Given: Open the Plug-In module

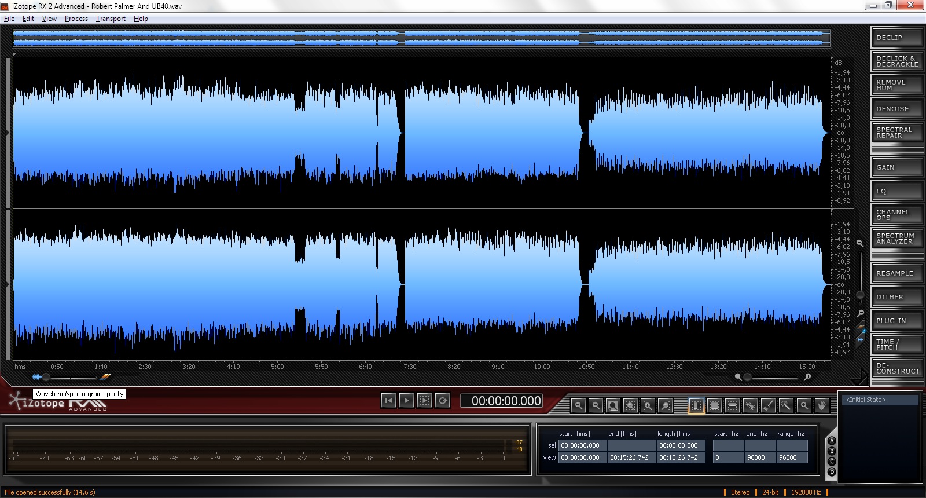Looking at the screenshot, I should (897, 321).
